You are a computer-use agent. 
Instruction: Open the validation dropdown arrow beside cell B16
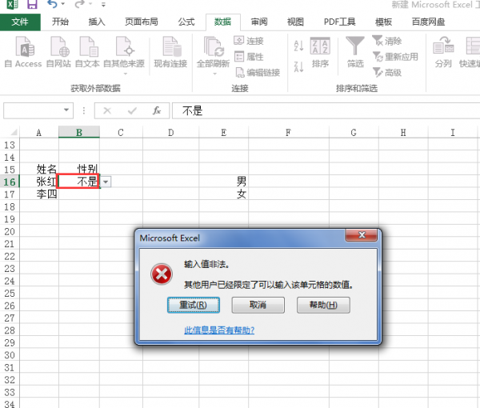pos(106,182)
